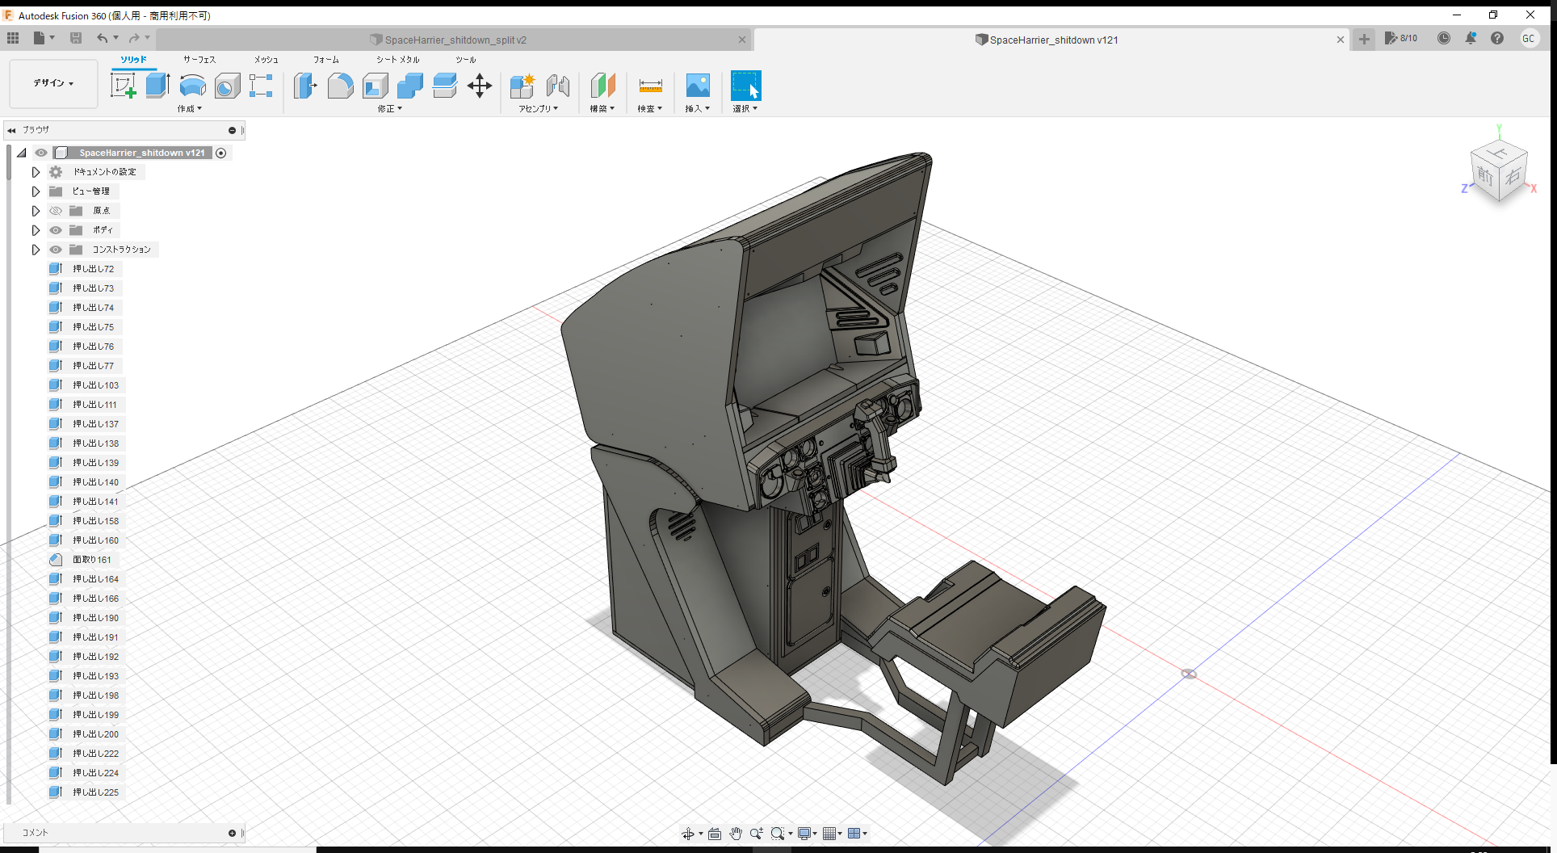
Task: Switch to the サーフェス ribbon tab
Action: [199, 59]
